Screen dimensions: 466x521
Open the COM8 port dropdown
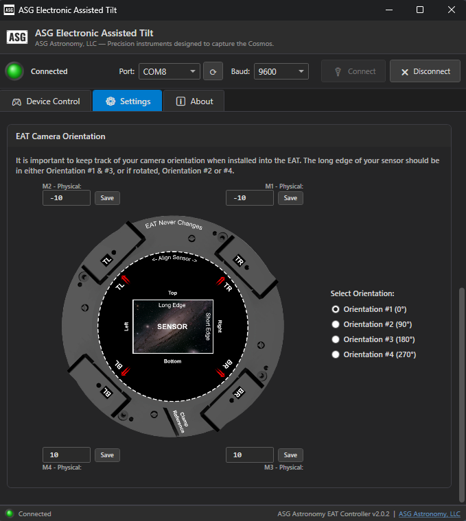[x=169, y=71]
